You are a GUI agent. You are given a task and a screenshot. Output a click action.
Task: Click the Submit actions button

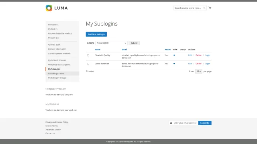pyautogui.click(x=134, y=43)
